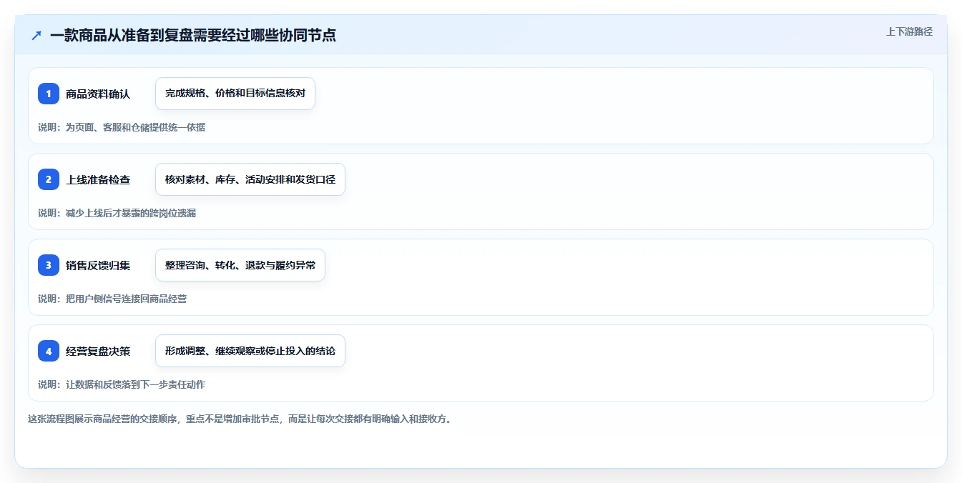Select the 商品资料确认 step title

pyautogui.click(x=98, y=94)
